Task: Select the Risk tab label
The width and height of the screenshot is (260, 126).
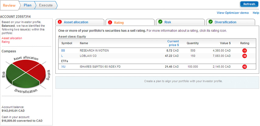Action: pos(168,22)
